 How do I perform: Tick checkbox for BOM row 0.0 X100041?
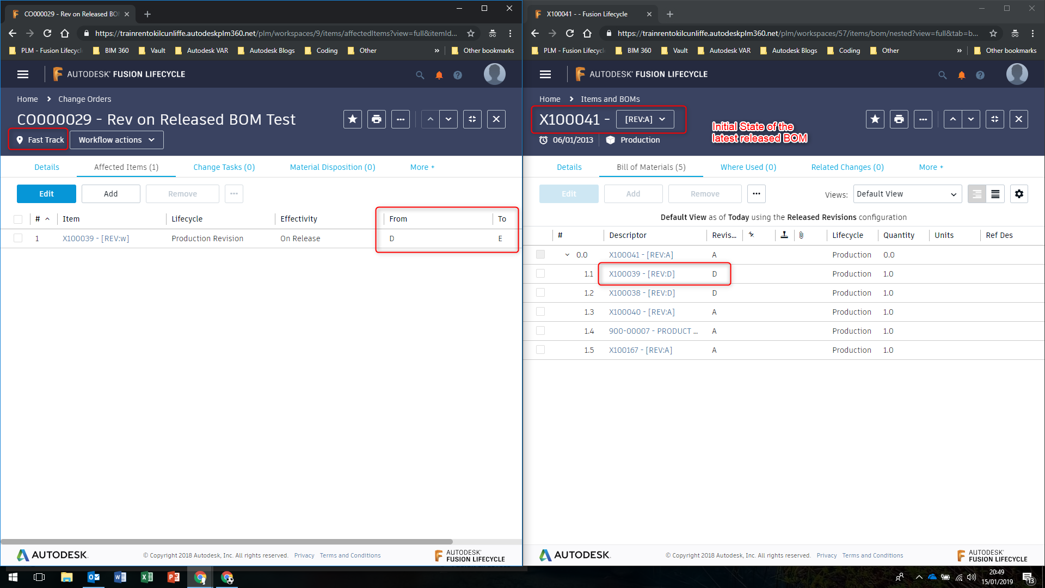tap(540, 255)
